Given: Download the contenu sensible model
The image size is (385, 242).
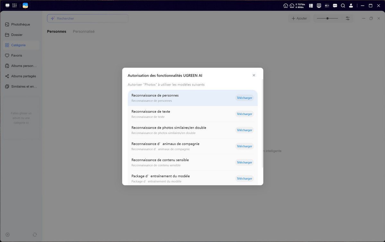Looking at the screenshot, I should point(244,163).
